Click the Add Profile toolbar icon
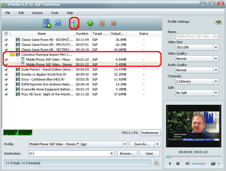This screenshot has width=226, height=171. (74, 23)
